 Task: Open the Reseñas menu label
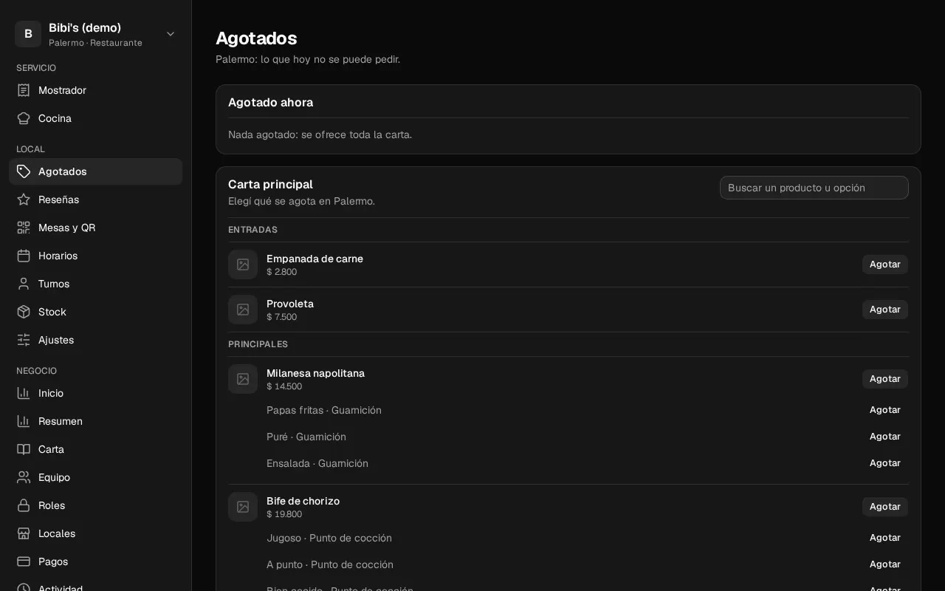click(x=58, y=199)
